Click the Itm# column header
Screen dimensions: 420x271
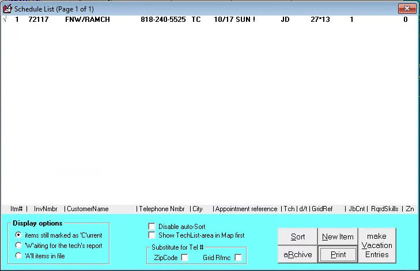point(16,209)
